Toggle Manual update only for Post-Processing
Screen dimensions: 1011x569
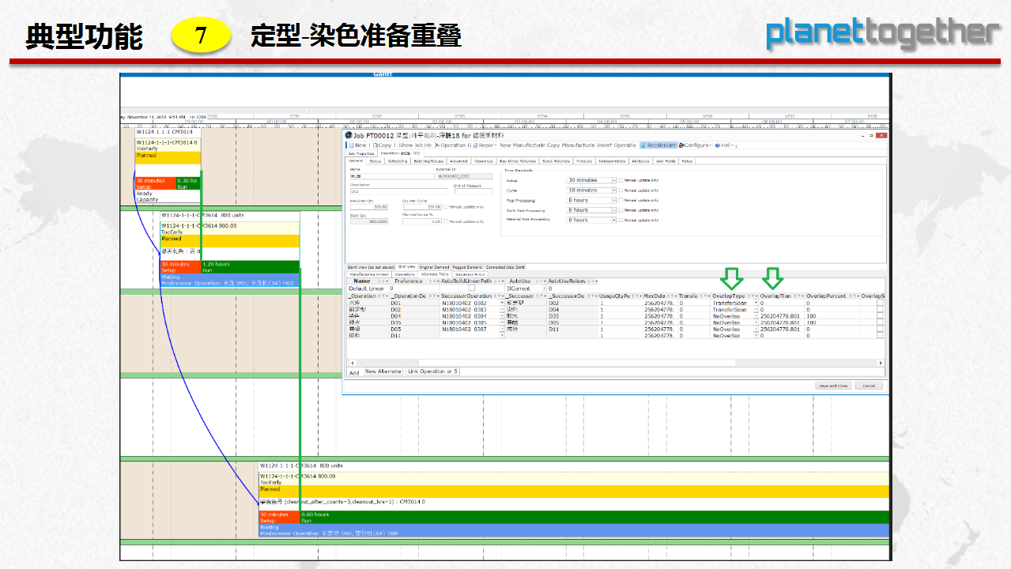[x=621, y=200]
